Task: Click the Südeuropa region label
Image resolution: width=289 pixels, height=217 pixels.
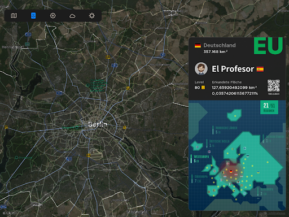Action: click(x=201, y=177)
